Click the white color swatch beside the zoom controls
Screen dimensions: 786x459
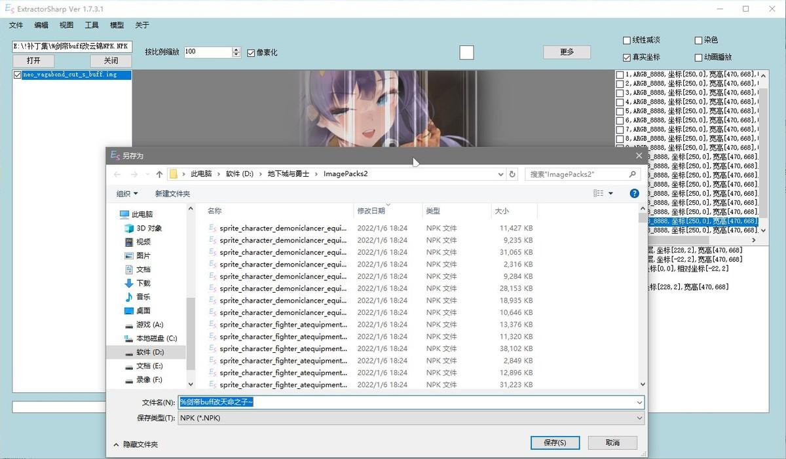pyautogui.click(x=466, y=52)
